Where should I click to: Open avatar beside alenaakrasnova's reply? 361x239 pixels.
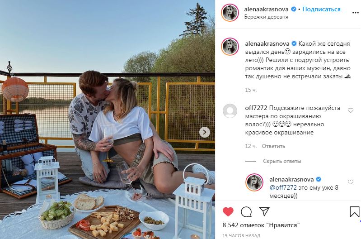tap(254, 182)
